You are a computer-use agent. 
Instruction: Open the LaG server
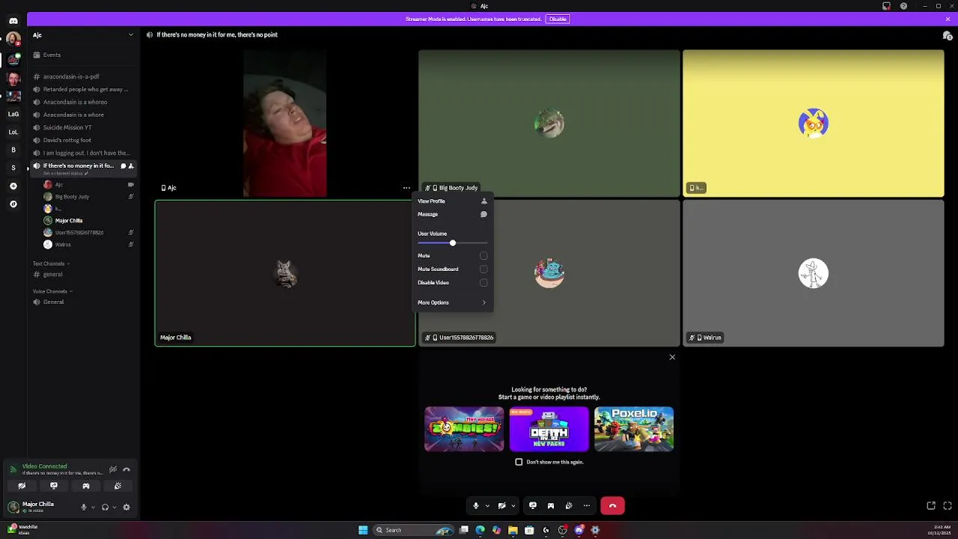[13, 114]
